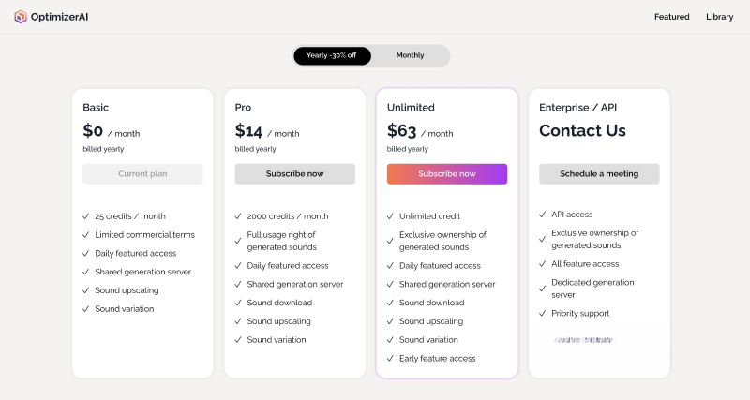
Task: Switch billing toggle to Monthly
Action: [x=410, y=55]
